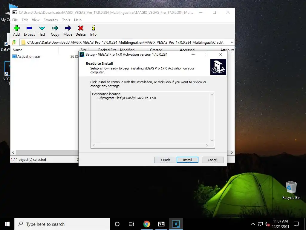
Task: Switch to 7-Zip on the taskbar
Action: tap(161, 224)
